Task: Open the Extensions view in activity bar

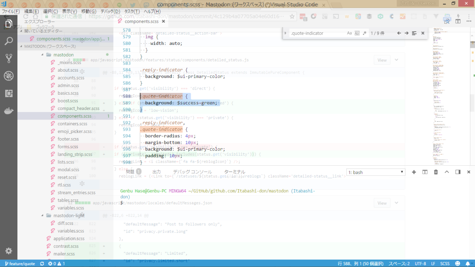Action: click(9, 93)
